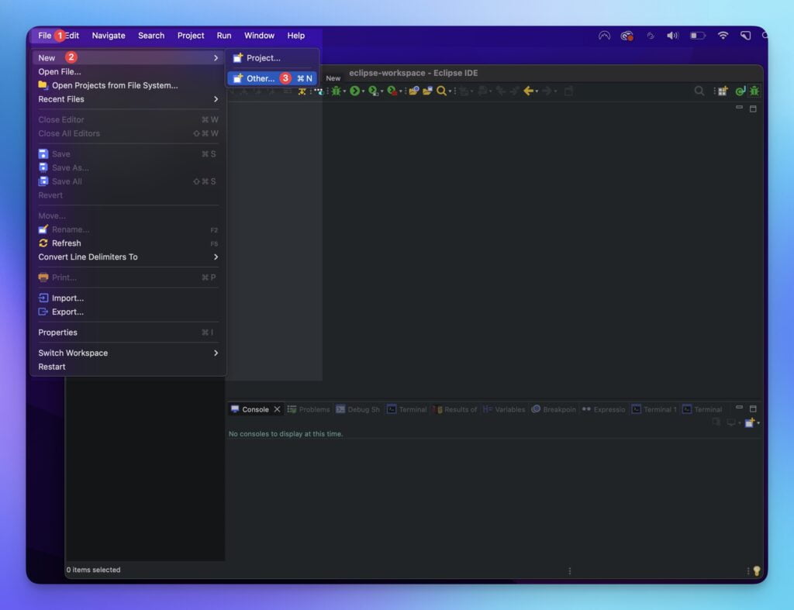Open the Window menu

[x=259, y=36]
